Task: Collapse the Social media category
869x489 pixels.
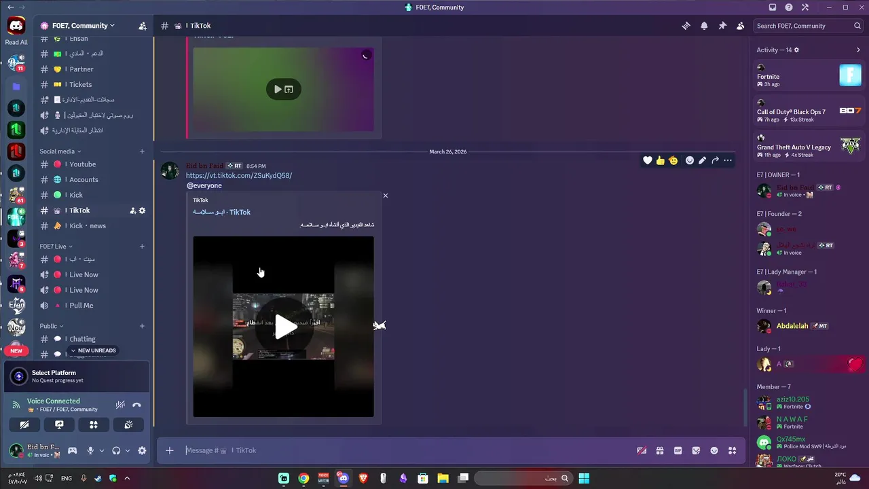Action: tap(60, 151)
